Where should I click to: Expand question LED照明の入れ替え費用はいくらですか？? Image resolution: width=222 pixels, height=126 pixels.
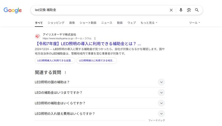coord(100,114)
